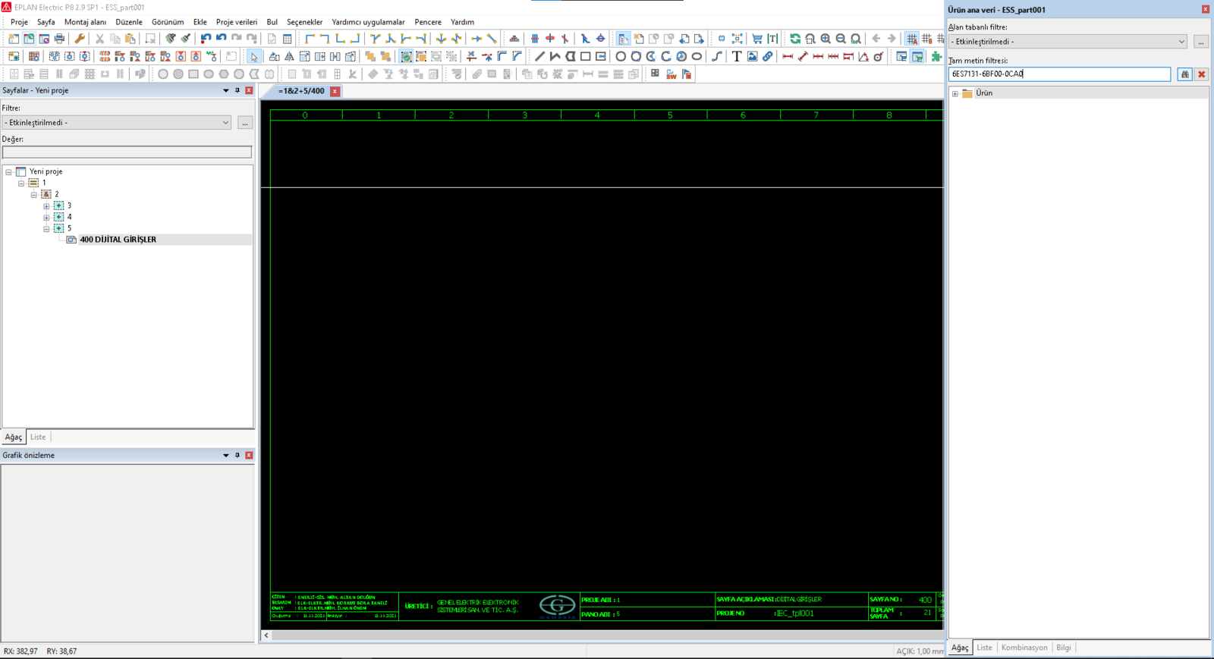Click the Zoom in magnifier icon
The height and width of the screenshot is (659, 1214).
click(x=826, y=39)
